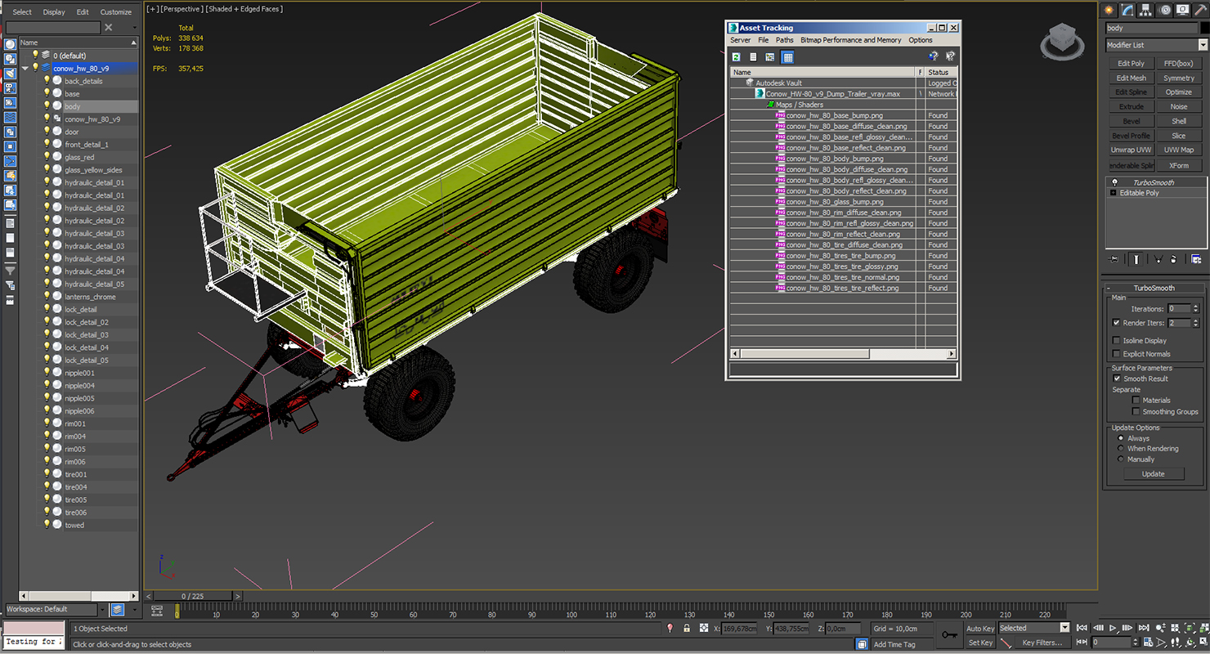The image size is (1210, 654).
Task: Click the selection lock toggle padlock
Action: click(687, 629)
